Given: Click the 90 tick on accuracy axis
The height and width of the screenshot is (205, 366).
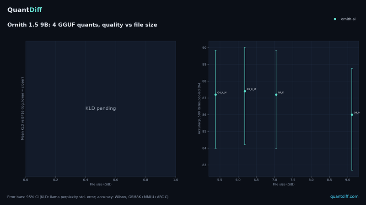Looking at the screenshot, I should [x=204, y=48].
